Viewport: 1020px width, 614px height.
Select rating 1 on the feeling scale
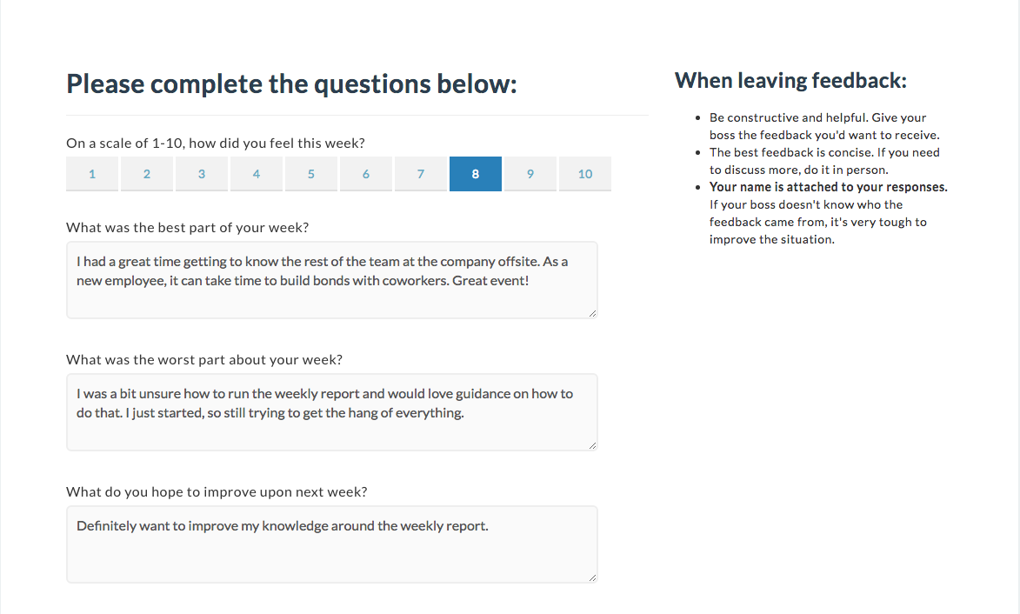click(x=92, y=173)
